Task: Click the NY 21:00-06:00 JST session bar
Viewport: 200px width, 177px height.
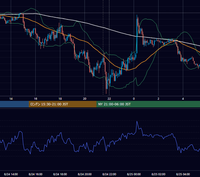Action: tap(148, 104)
